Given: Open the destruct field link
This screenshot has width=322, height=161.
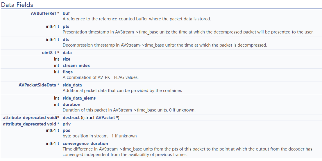Looking at the screenshot, I should pyautogui.click(x=71, y=118).
